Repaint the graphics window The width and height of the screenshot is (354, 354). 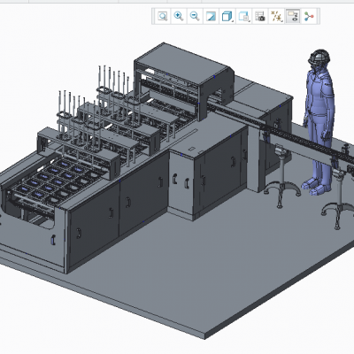click(211, 16)
